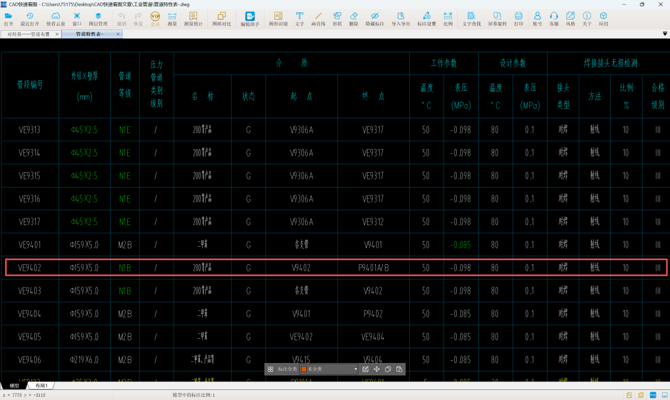Screen dimensions: 670x400
Task: Open the 图层管理 layer manager
Action: tap(98, 19)
